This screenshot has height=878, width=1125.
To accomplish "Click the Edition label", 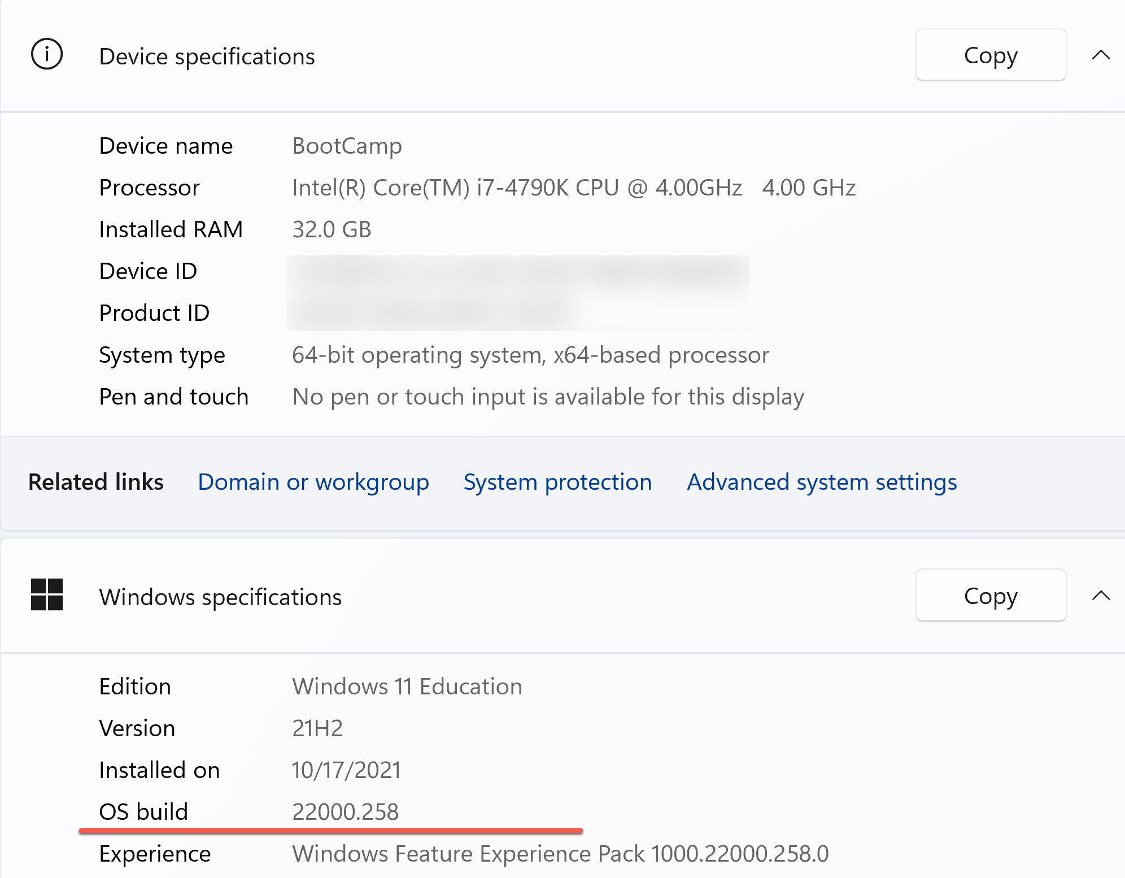I will [135, 686].
